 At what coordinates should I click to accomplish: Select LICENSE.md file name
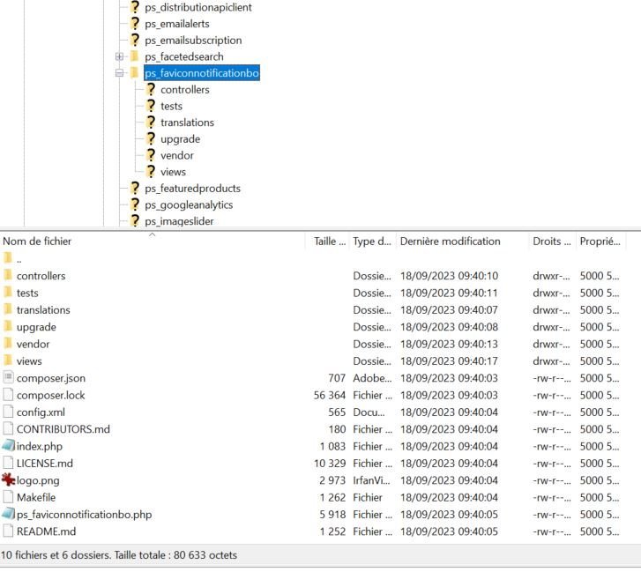point(45,464)
